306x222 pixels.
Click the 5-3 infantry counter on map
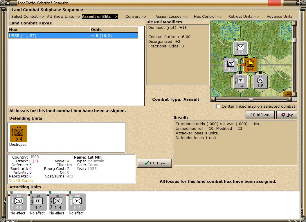[240, 48]
